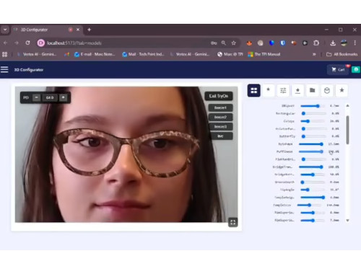This screenshot has width=361, height=274.
Task: Click the parameter list scrollbar thumb
Action: [x=347, y=130]
